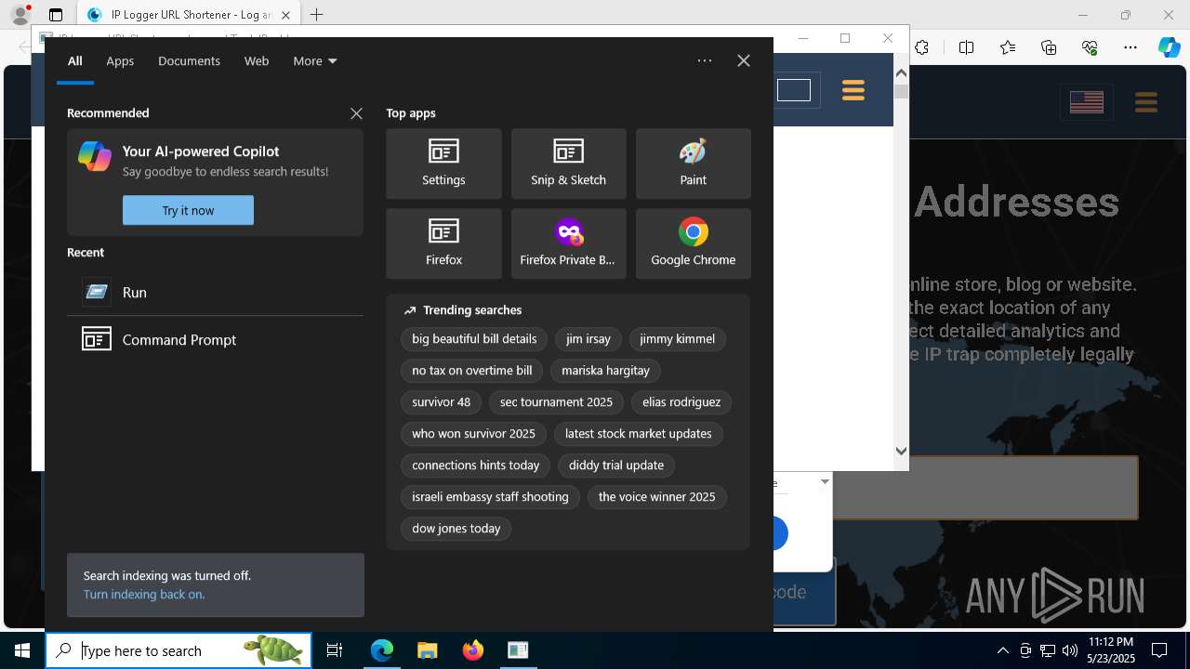
Task: Click the Copilot logo in Recommended
Action: (95, 156)
